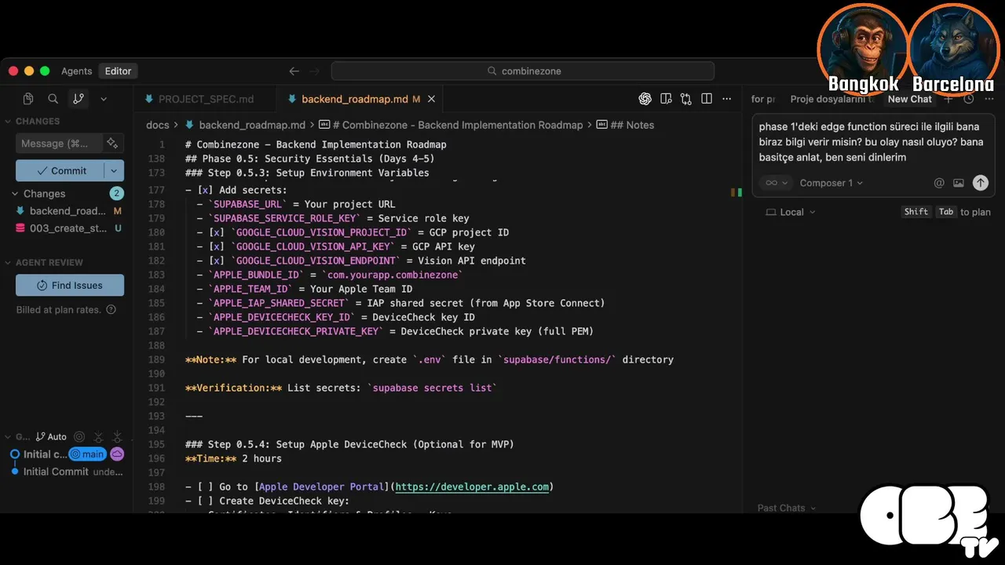Click the combinezone search bar
Image resolution: width=1005 pixels, height=565 pixels.
pyautogui.click(x=522, y=71)
